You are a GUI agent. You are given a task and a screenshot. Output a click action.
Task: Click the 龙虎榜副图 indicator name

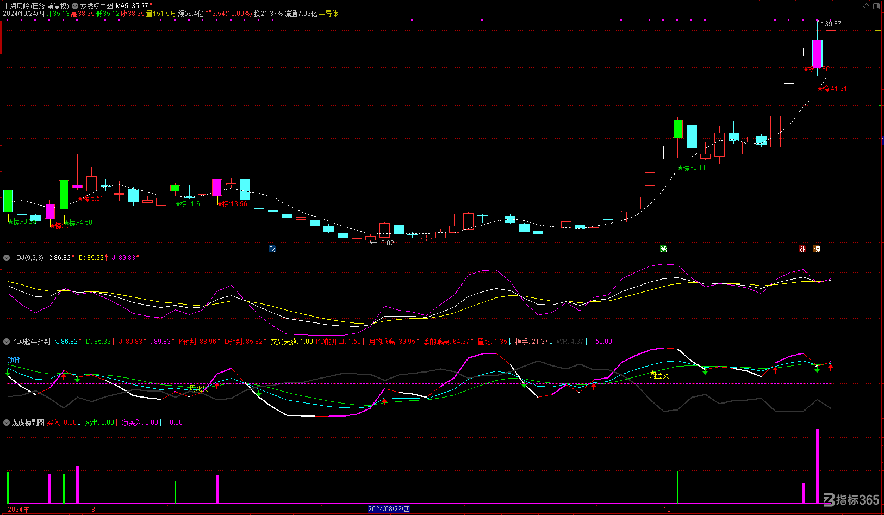coord(28,423)
